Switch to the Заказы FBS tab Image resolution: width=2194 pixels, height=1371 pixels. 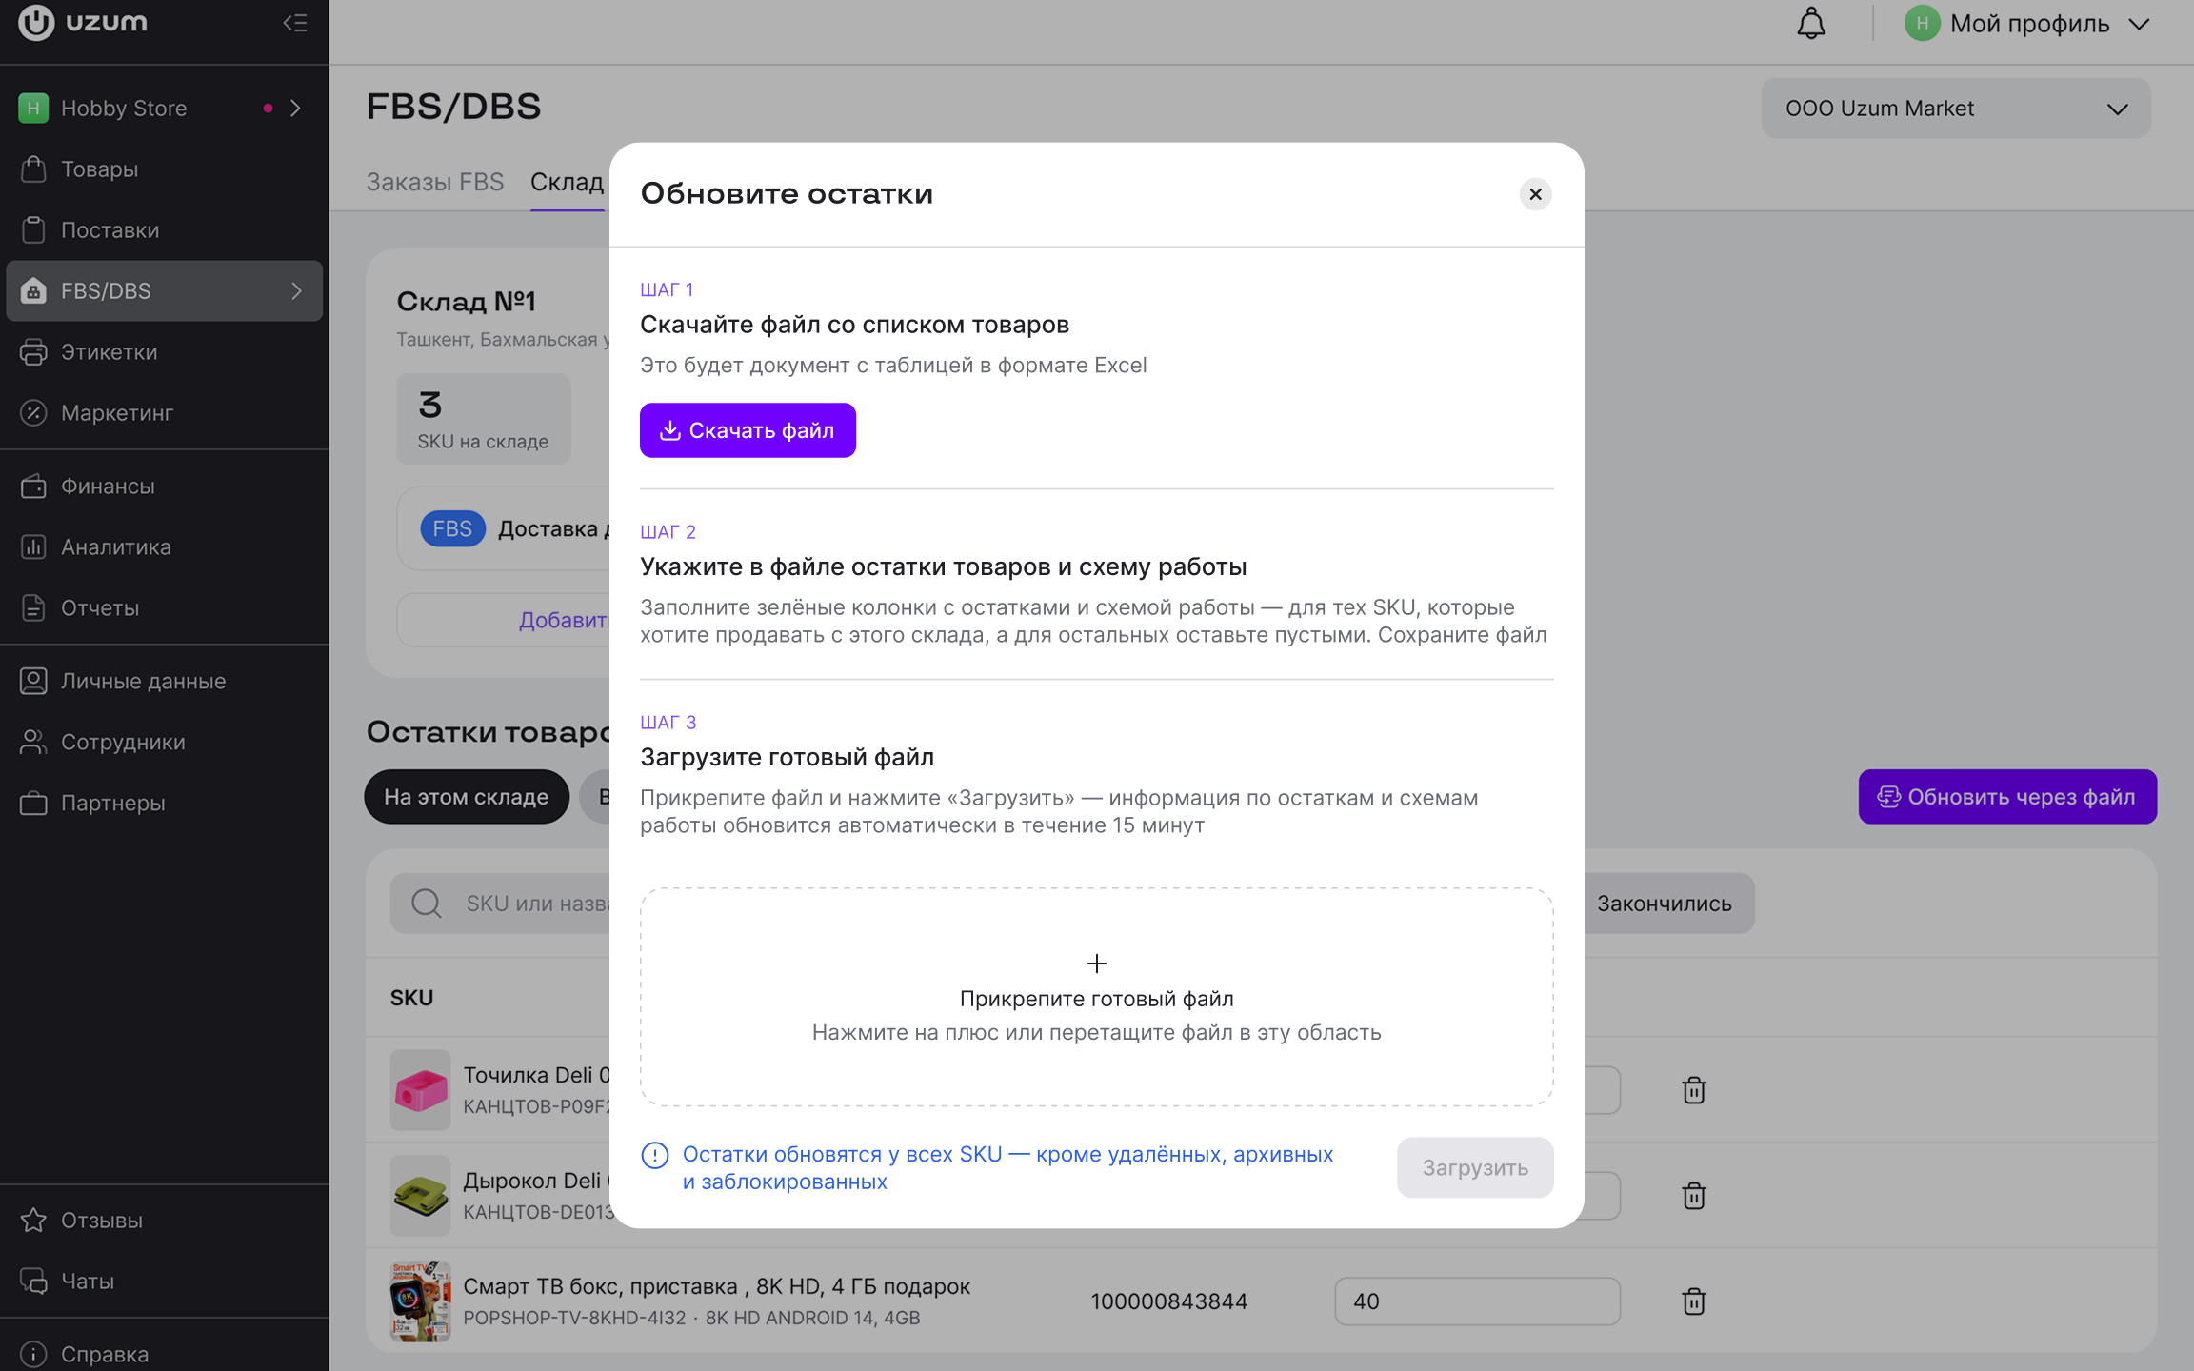(x=435, y=181)
